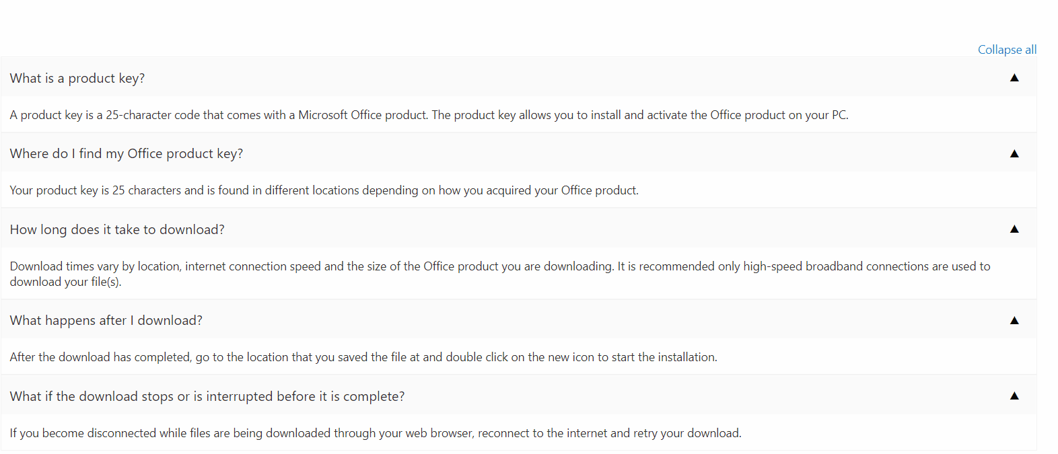Toggle the arrow icon for 'How long does it take to download?'

point(1014,229)
